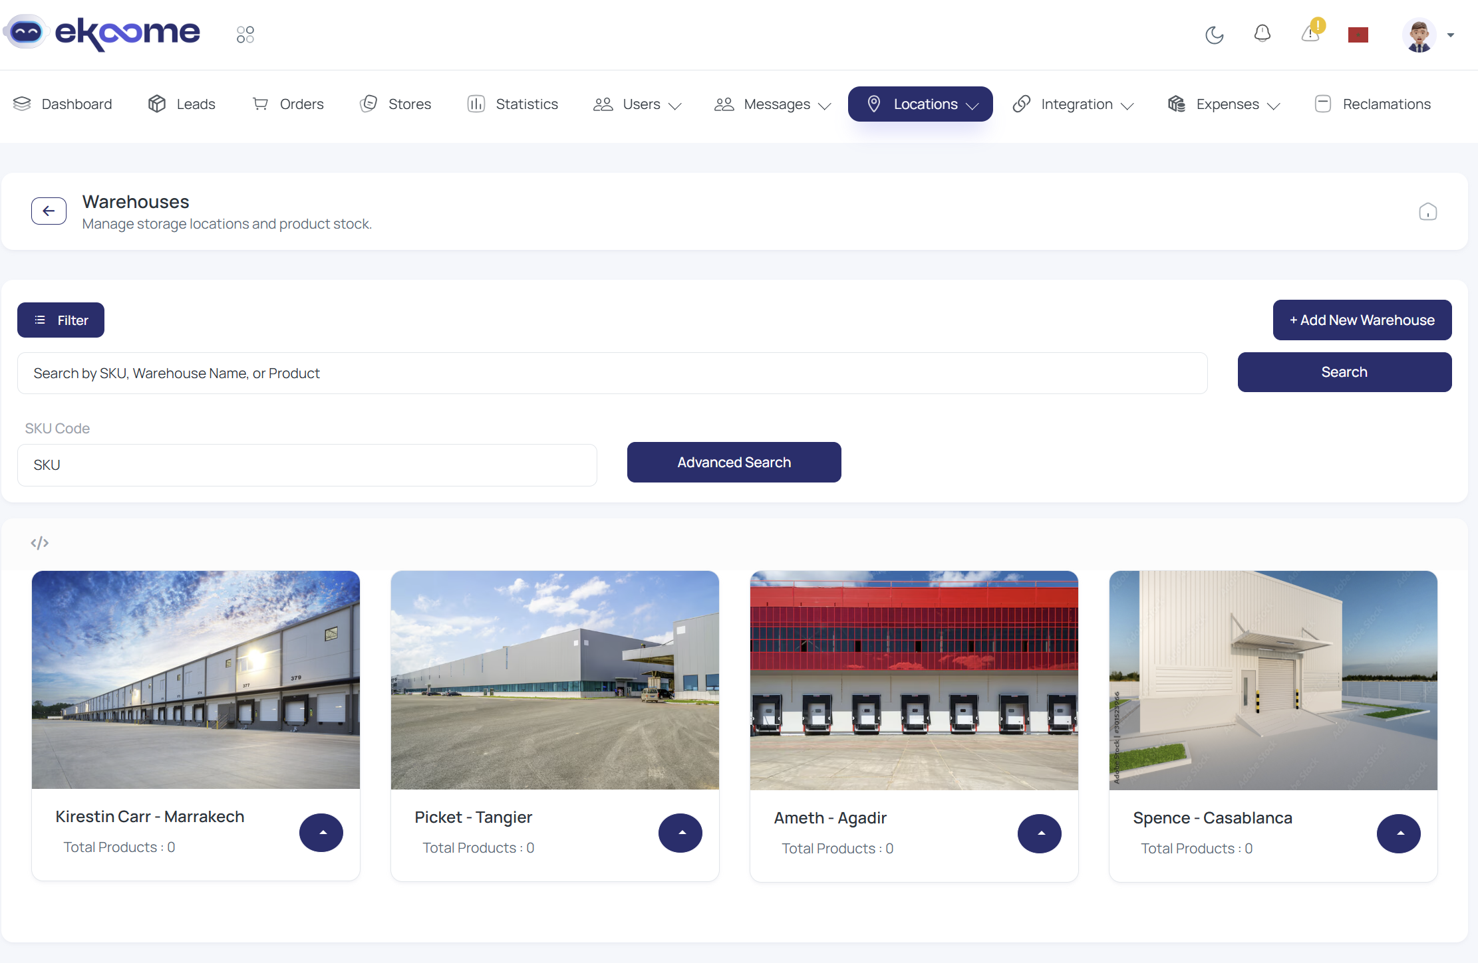Open the notifications bell

1262,33
